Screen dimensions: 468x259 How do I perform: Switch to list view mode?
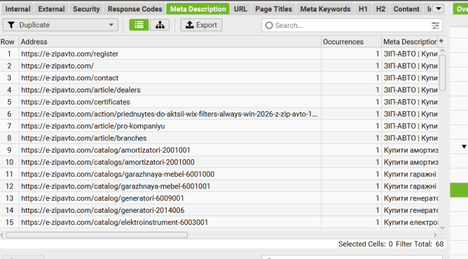tap(139, 25)
